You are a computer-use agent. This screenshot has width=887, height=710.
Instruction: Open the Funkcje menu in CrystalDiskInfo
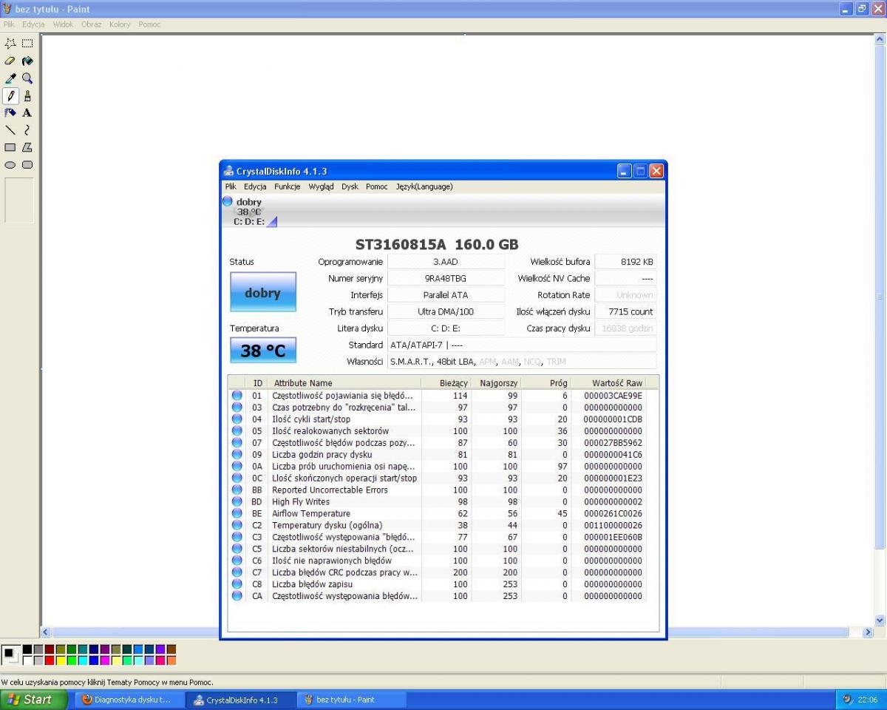pyautogui.click(x=288, y=187)
